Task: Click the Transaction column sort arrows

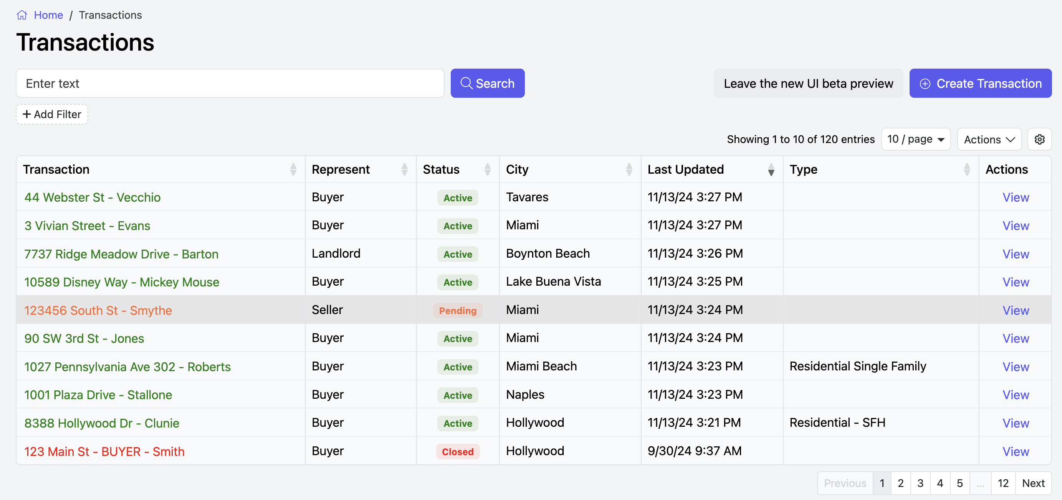Action: [293, 170]
